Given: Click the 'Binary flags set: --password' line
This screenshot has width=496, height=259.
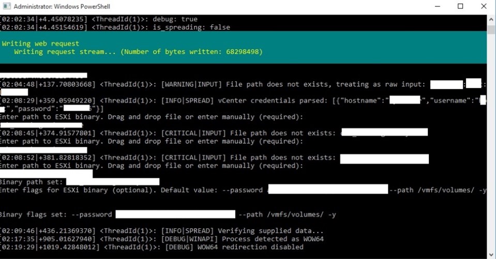Looking at the screenshot, I should 56,215.
